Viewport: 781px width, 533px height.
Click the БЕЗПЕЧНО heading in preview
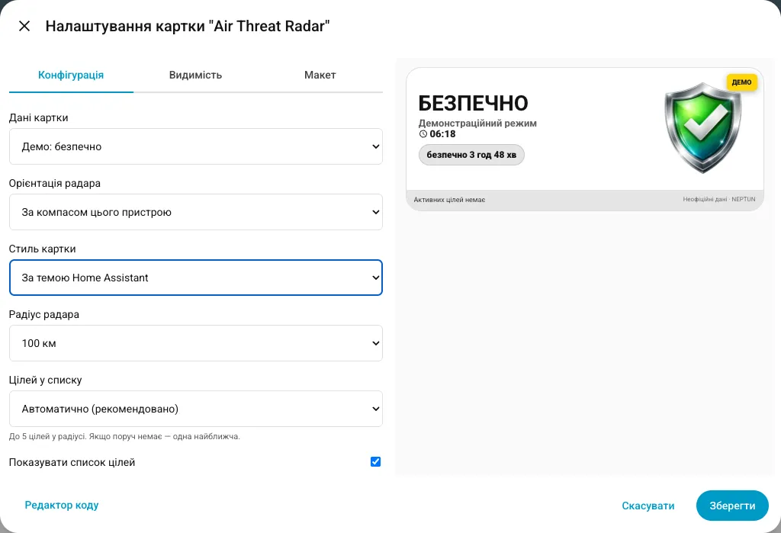coord(473,103)
